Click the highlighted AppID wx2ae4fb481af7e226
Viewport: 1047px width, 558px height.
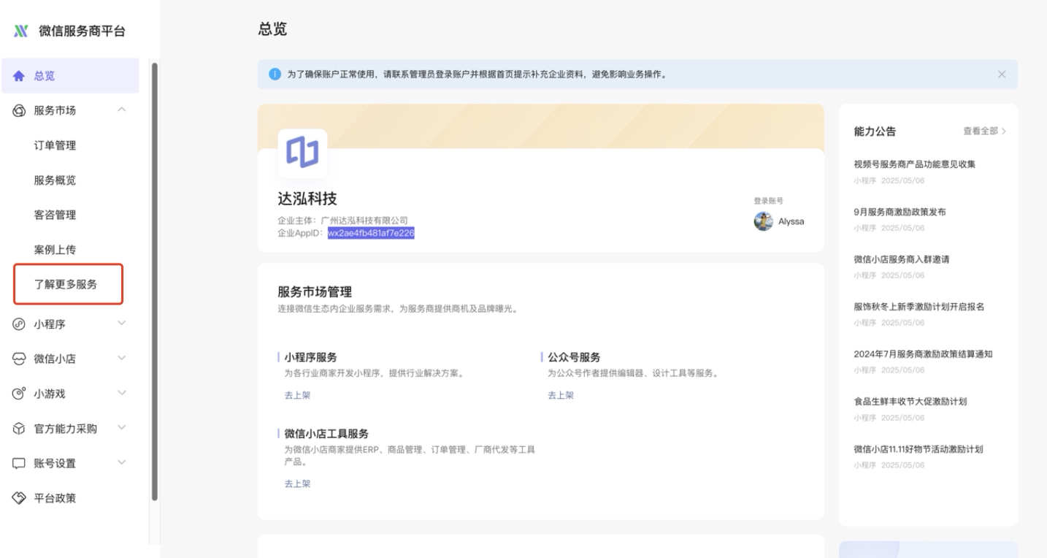[371, 234]
